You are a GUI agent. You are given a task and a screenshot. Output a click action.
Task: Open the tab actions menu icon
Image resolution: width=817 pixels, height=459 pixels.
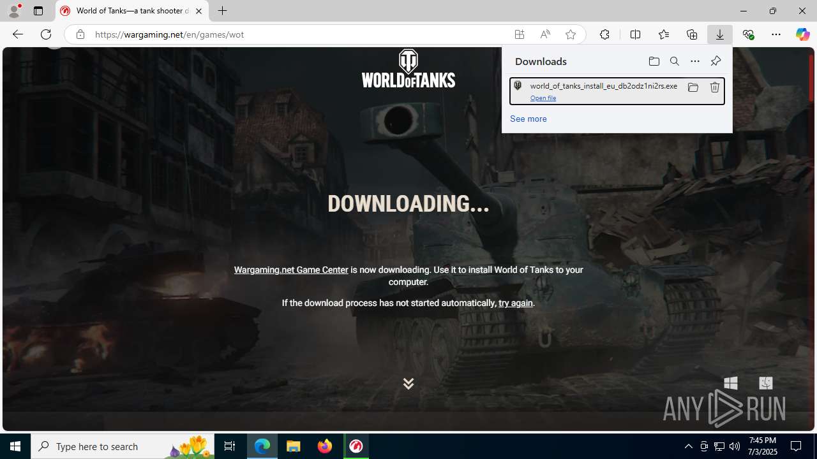[x=38, y=11]
